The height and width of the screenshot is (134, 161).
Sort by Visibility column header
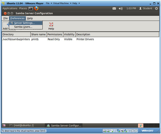point(69,34)
